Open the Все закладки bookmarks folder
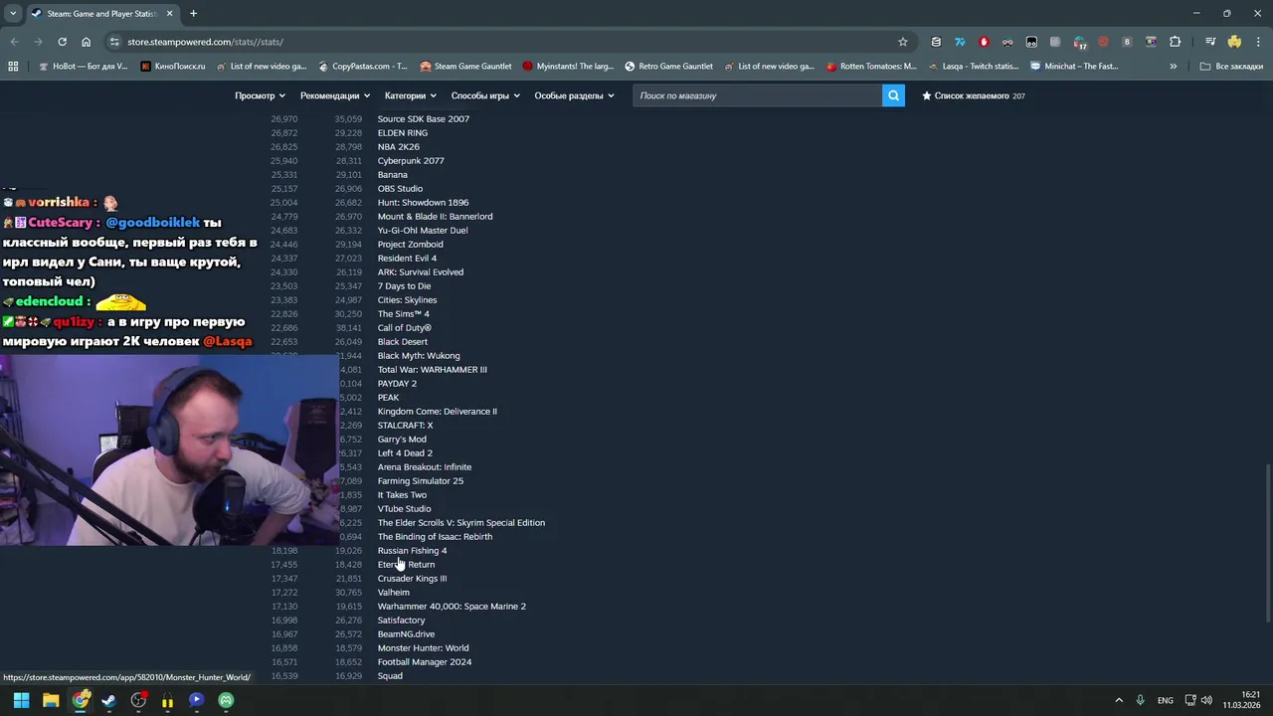 click(1231, 67)
